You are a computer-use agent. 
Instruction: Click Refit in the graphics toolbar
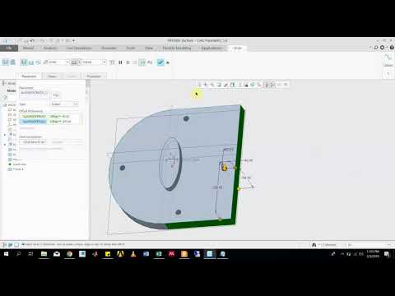pos(199,85)
